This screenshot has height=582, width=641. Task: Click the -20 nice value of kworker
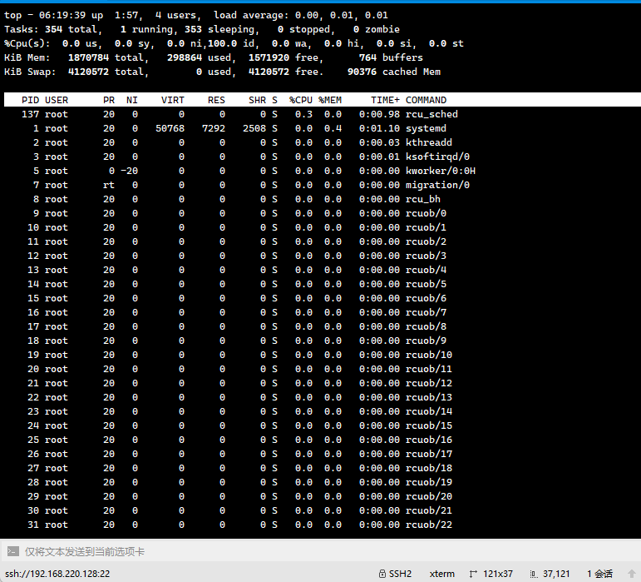click(129, 171)
